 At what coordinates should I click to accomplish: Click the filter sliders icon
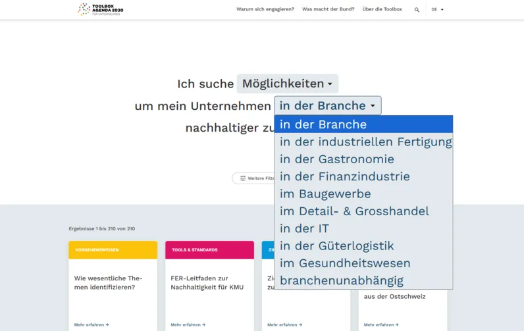(x=243, y=178)
